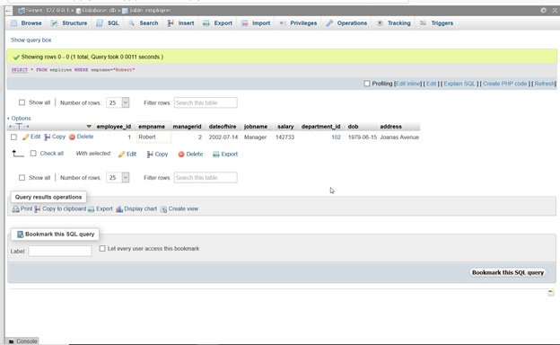Click the Bookmark this SQL query button
This screenshot has width=560, height=345.
[508, 272]
